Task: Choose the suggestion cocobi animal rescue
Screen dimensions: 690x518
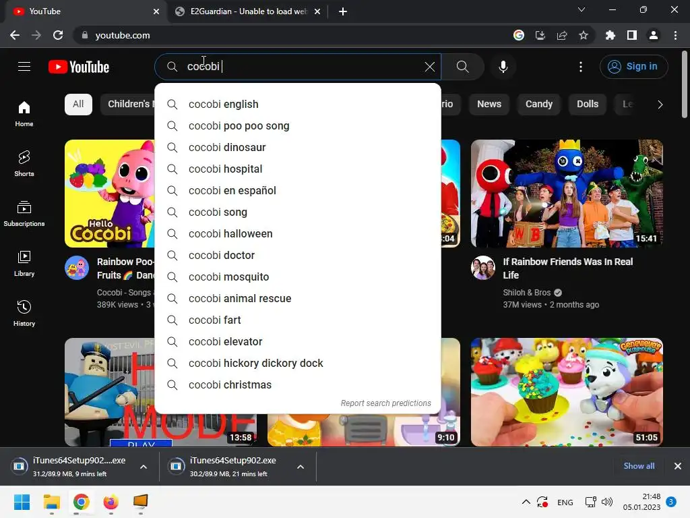Action: pyautogui.click(x=298, y=299)
